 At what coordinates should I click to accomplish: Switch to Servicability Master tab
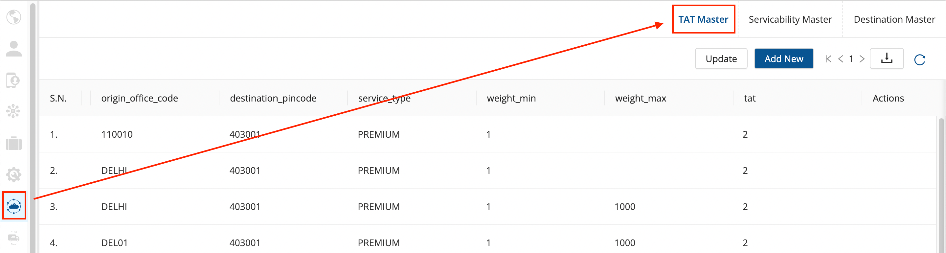790,19
